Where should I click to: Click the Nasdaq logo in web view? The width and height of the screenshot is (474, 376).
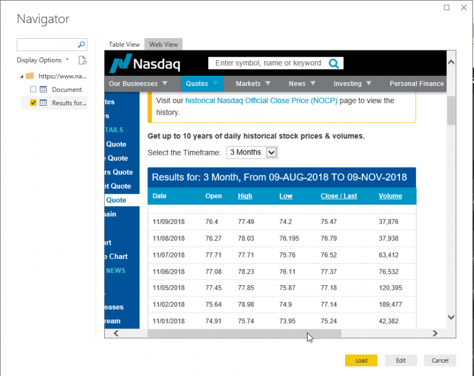click(145, 63)
